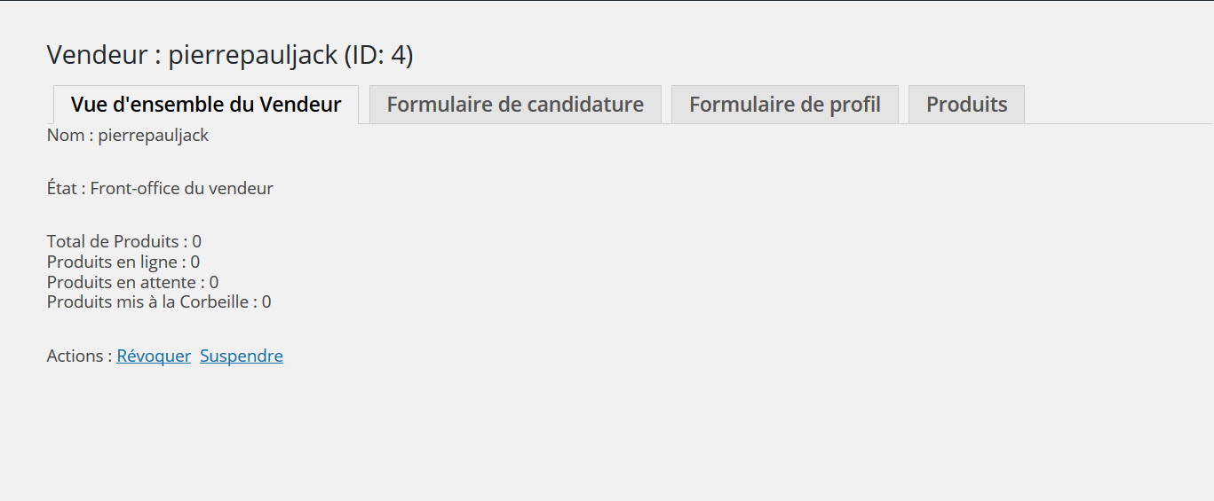
Task: Click the "Nom" field label
Action: (63, 136)
